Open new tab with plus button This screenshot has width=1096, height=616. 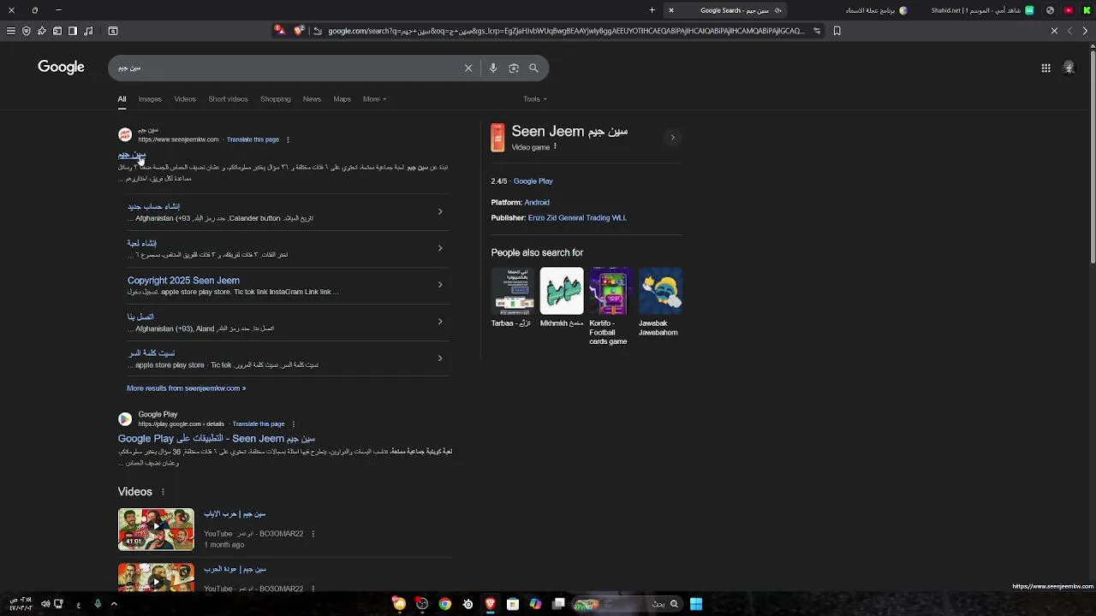[652, 10]
